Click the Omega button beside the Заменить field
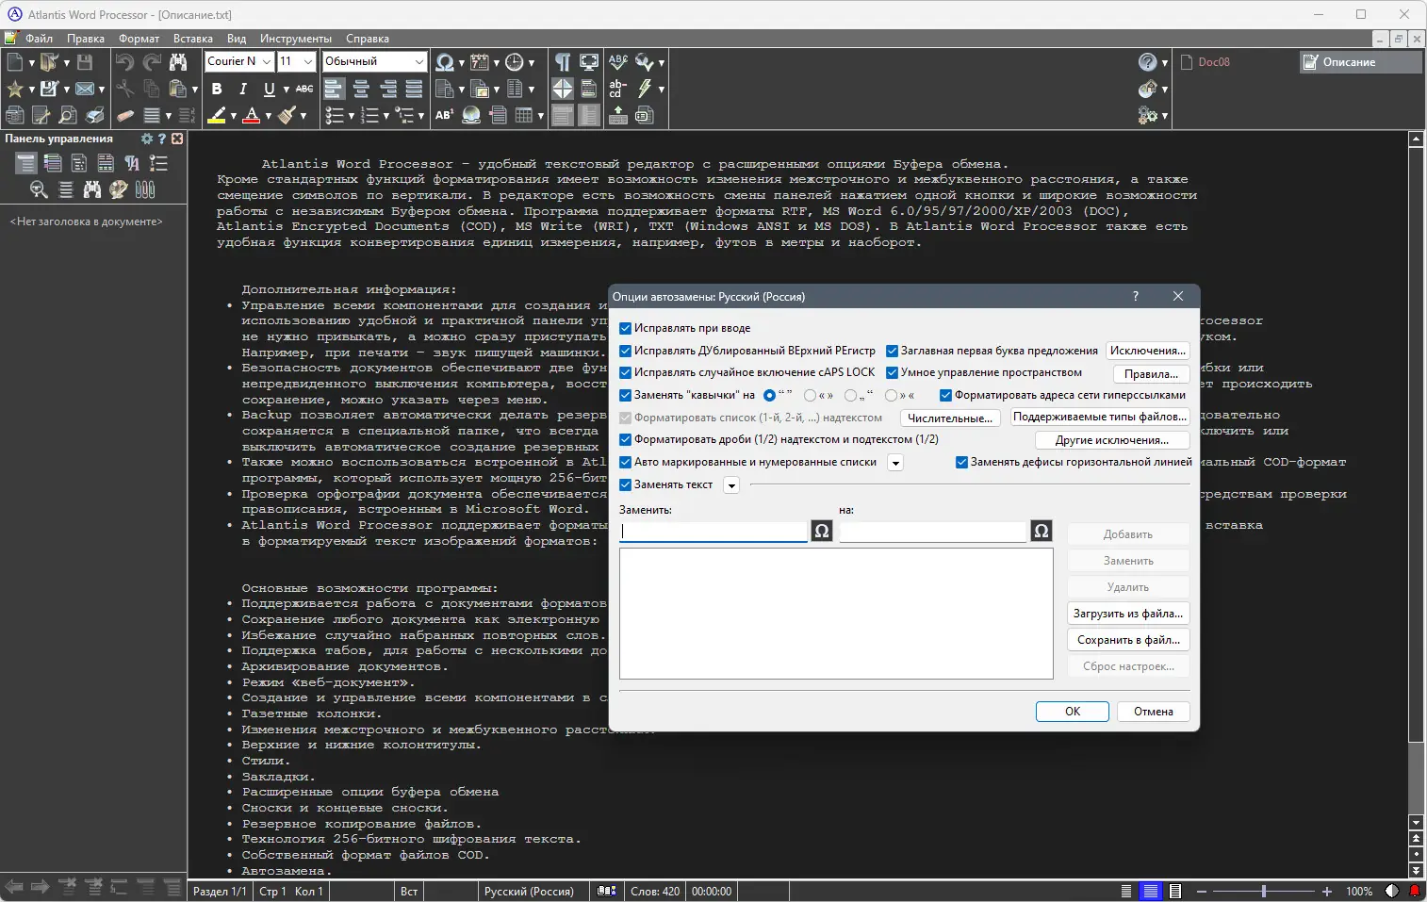Image resolution: width=1427 pixels, height=902 pixels. [x=822, y=531]
